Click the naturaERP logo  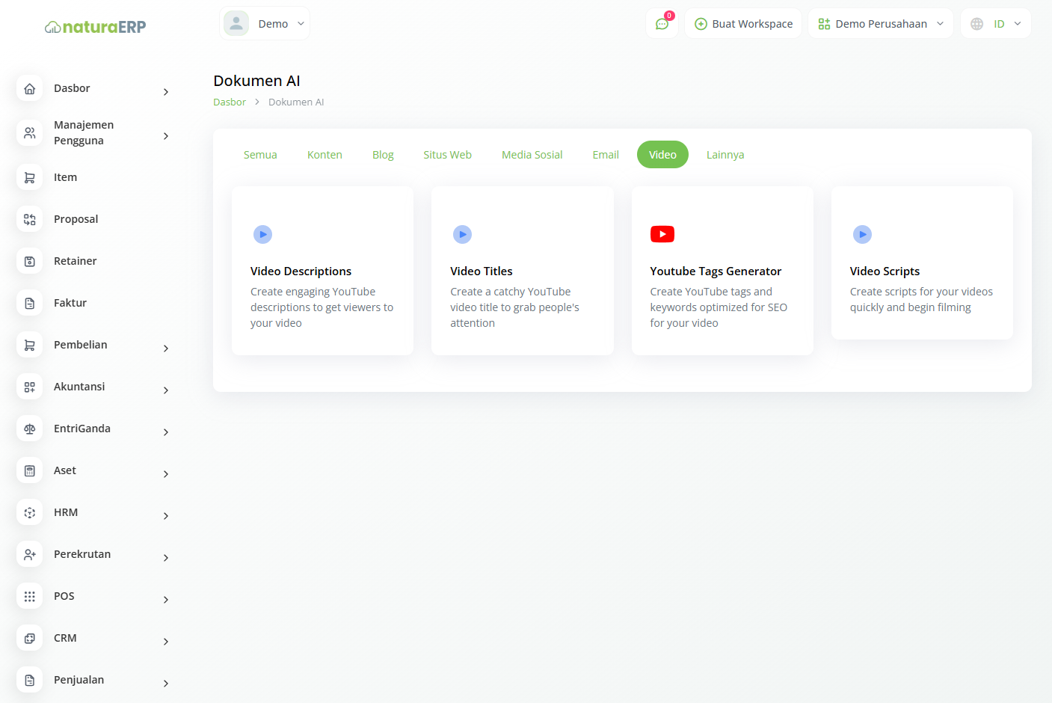tap(96, 27)
